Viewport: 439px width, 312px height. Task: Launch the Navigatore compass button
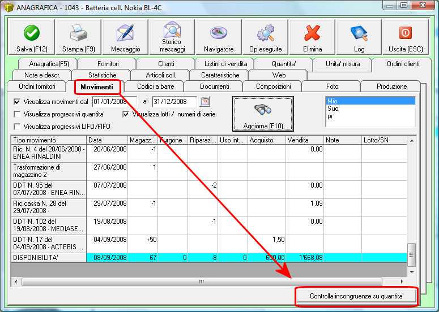(x=219, y=37)
